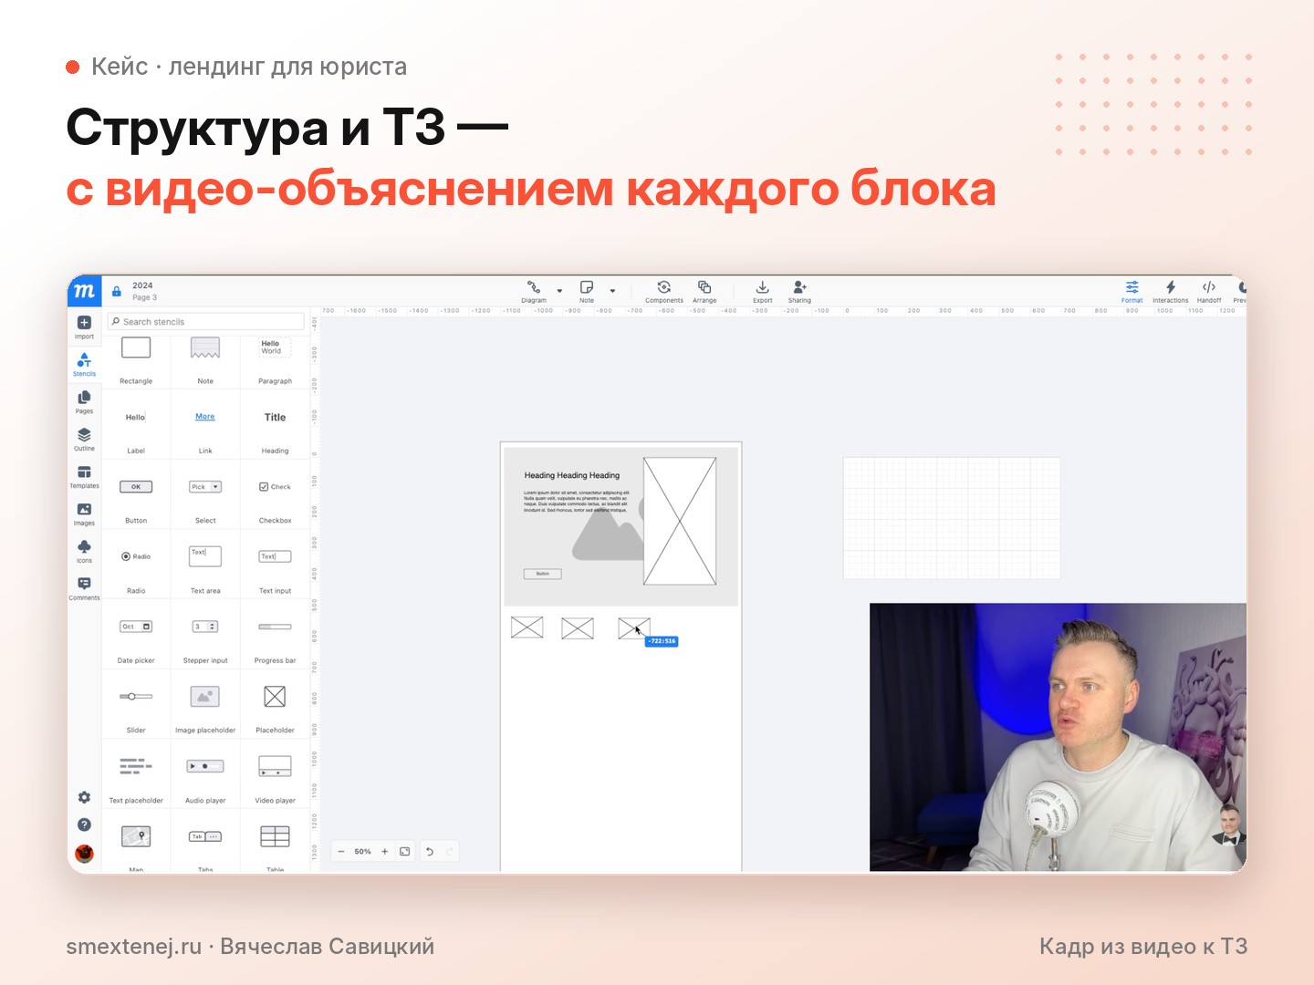Viewport: 1314px width, 985px height.
Task: Zoom out with the minus button
Action: pos(341,852)
